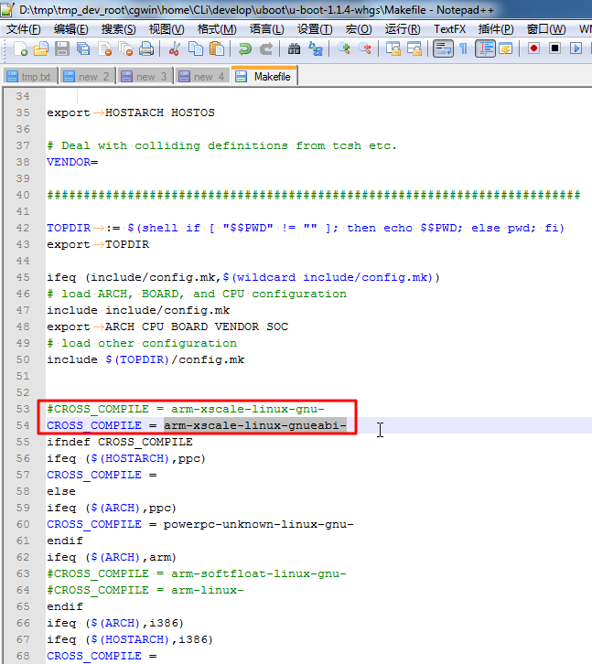Click the Paste clipboard icon
This screenshot has width=592, height=664.
tap(217, 48)
